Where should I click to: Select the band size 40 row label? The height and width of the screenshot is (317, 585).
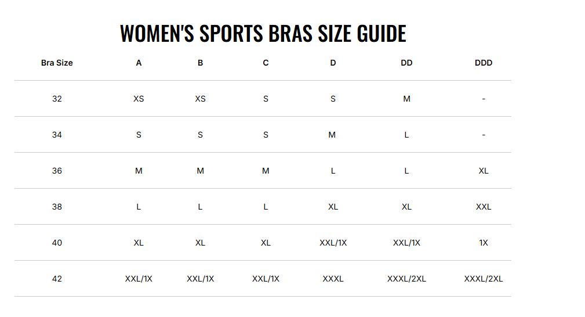point(57,243)
